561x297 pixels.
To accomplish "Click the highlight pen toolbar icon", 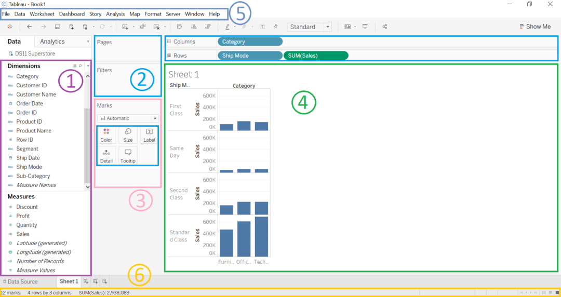I will click(x=228, y=26).
